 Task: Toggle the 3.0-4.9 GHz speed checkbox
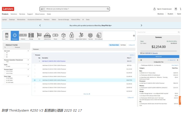(x=5, y=73)
